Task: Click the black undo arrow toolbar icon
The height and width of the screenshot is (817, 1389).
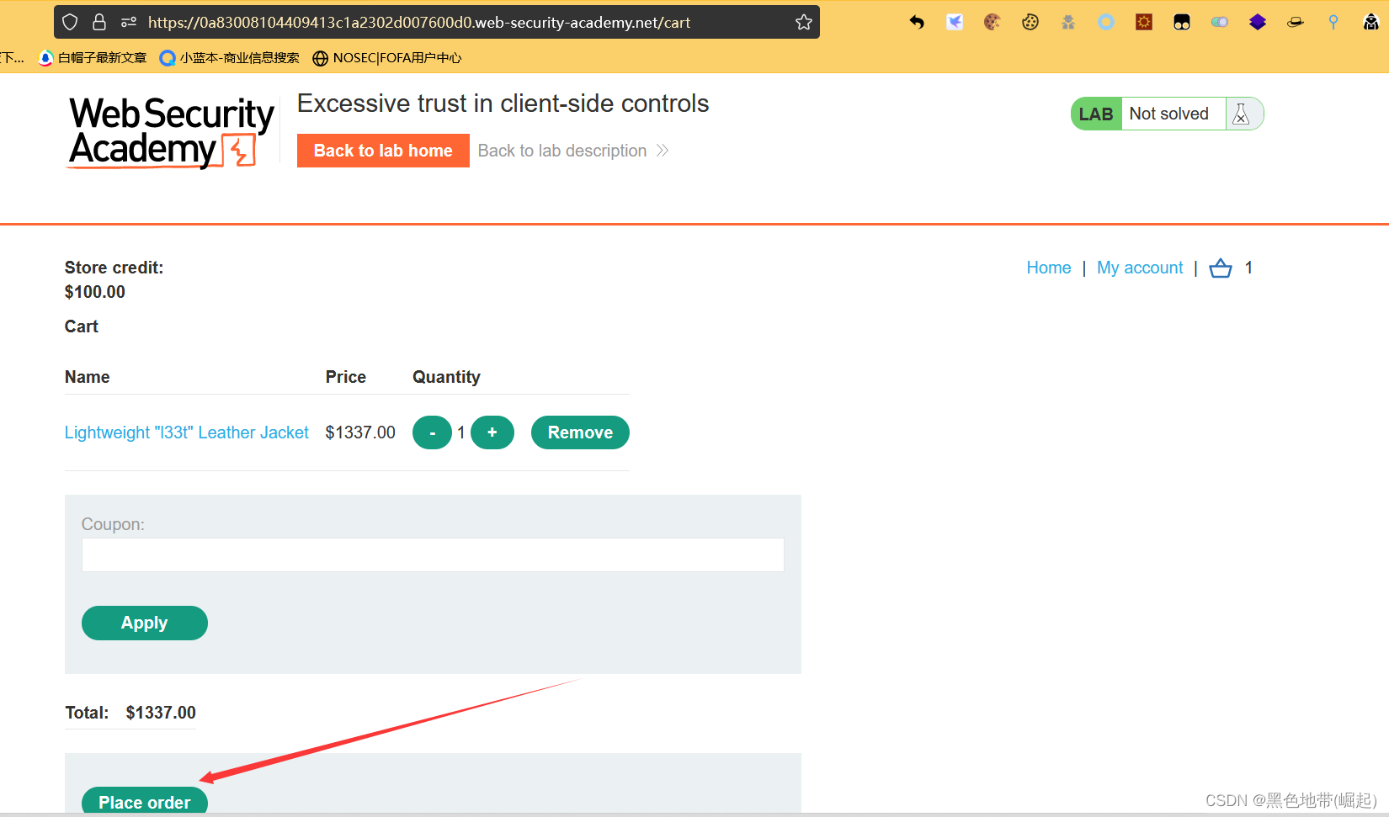Action: coord(917,22)
